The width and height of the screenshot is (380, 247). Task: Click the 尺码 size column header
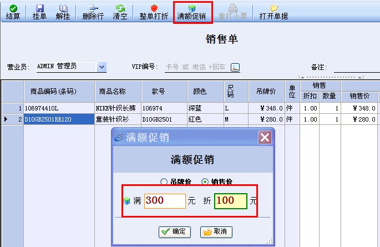point(236,92)
